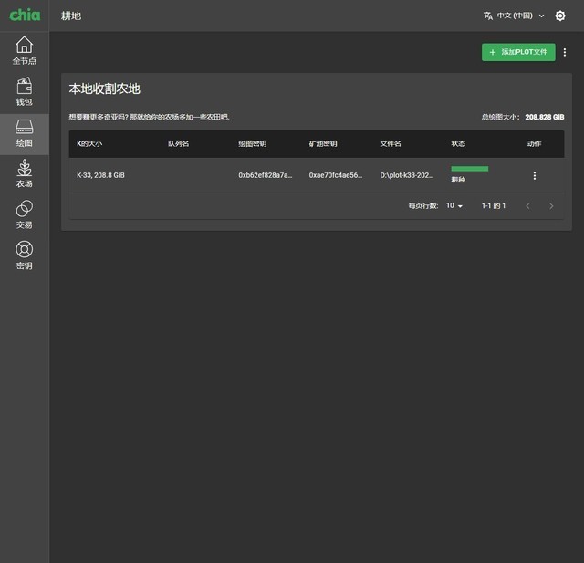The image size is (584, 563).
Task: Click the 绘图密钥 column header
Action: pyautogui.click(x=253, y=144)
